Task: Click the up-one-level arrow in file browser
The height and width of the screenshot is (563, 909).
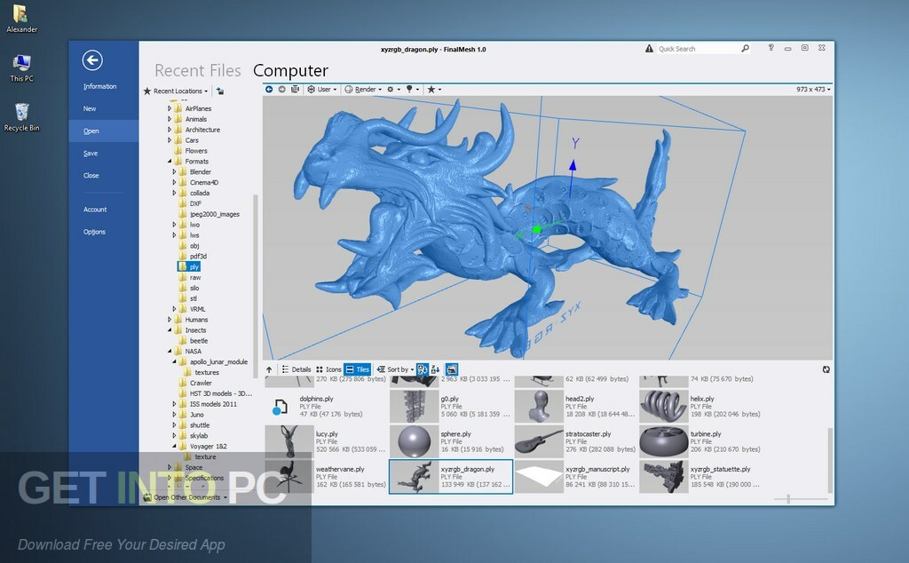Action: [x=269, y=369]
